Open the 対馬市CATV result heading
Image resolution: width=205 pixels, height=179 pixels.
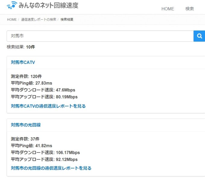(x=23, y=62)
